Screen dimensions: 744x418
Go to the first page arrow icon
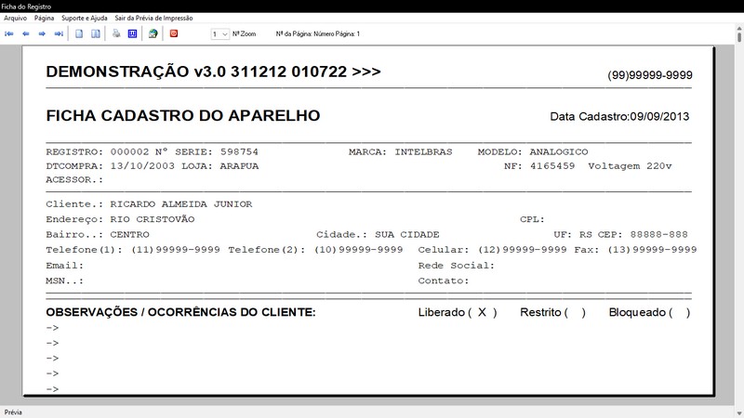[x=9, y=33]
